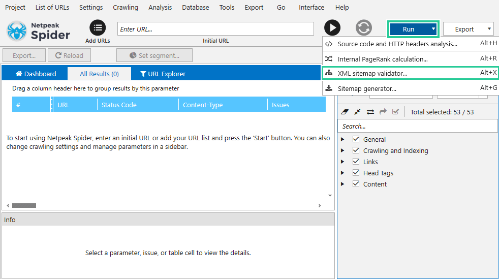Screen dimensions: 499x279
Task: Toggle the Crawling and Indexing checkbox
Action: pyautogui.click(x=356, y=150)
